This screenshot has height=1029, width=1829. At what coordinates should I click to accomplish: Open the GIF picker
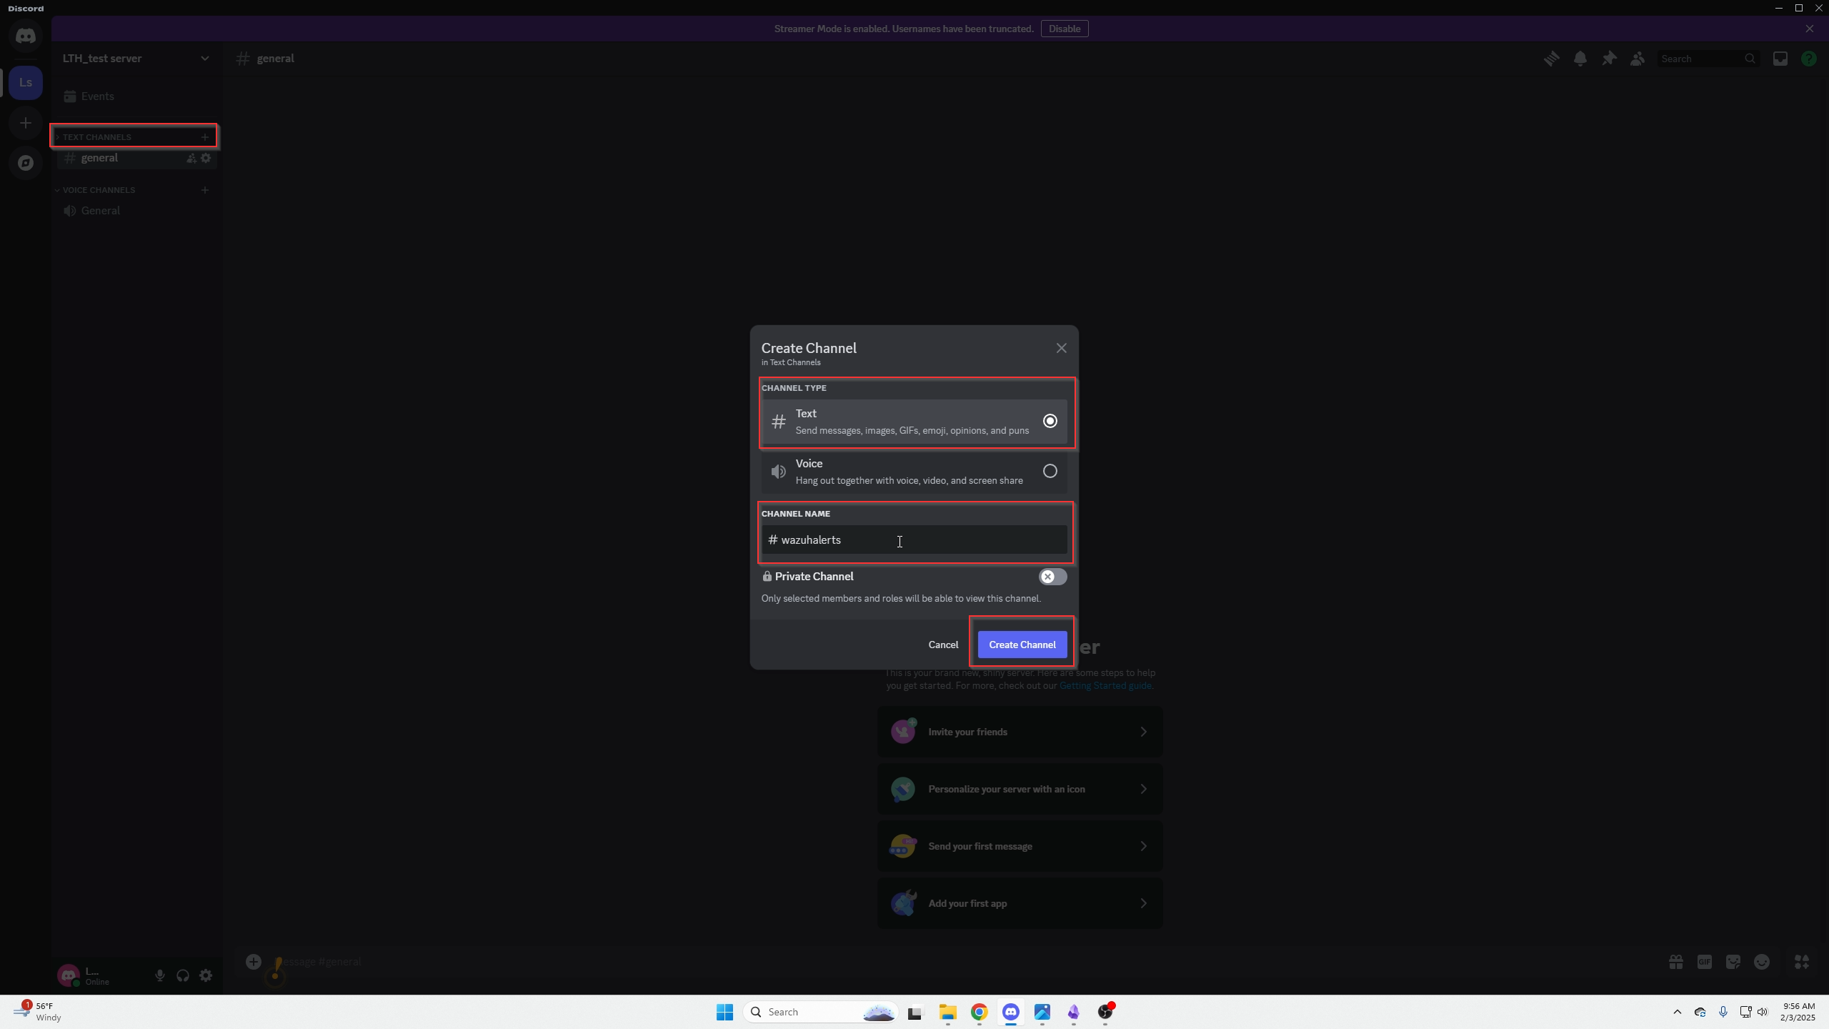(1705, 962)
